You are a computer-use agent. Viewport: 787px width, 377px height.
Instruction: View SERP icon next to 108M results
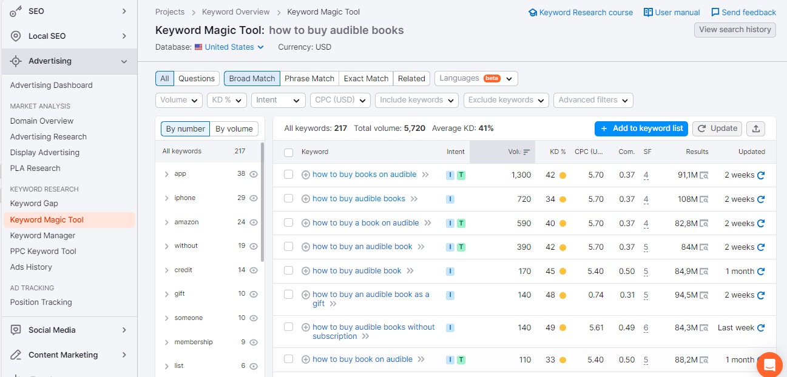click(x=704, y=199)
